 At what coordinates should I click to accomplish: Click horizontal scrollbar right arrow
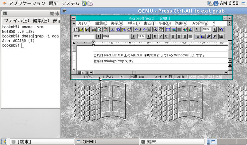(226, 72)
